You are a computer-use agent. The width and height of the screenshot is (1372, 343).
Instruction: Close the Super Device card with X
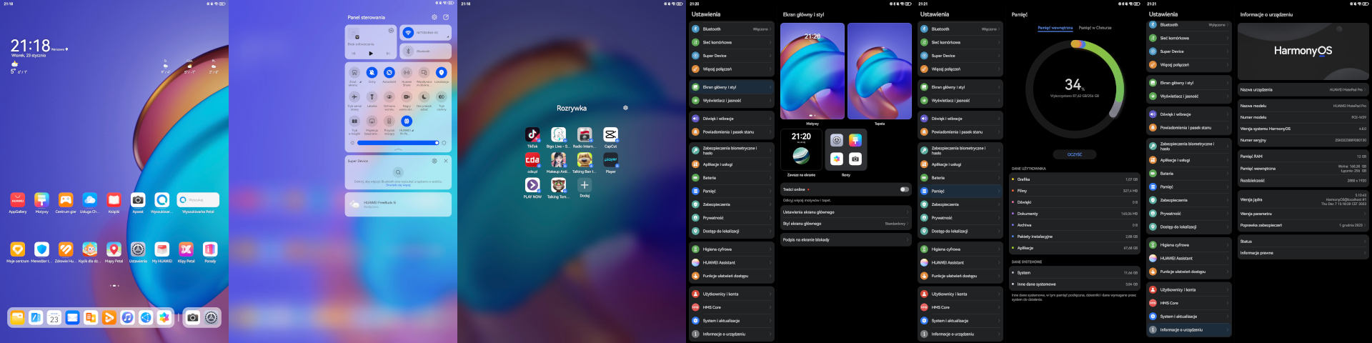pos(446,161)
